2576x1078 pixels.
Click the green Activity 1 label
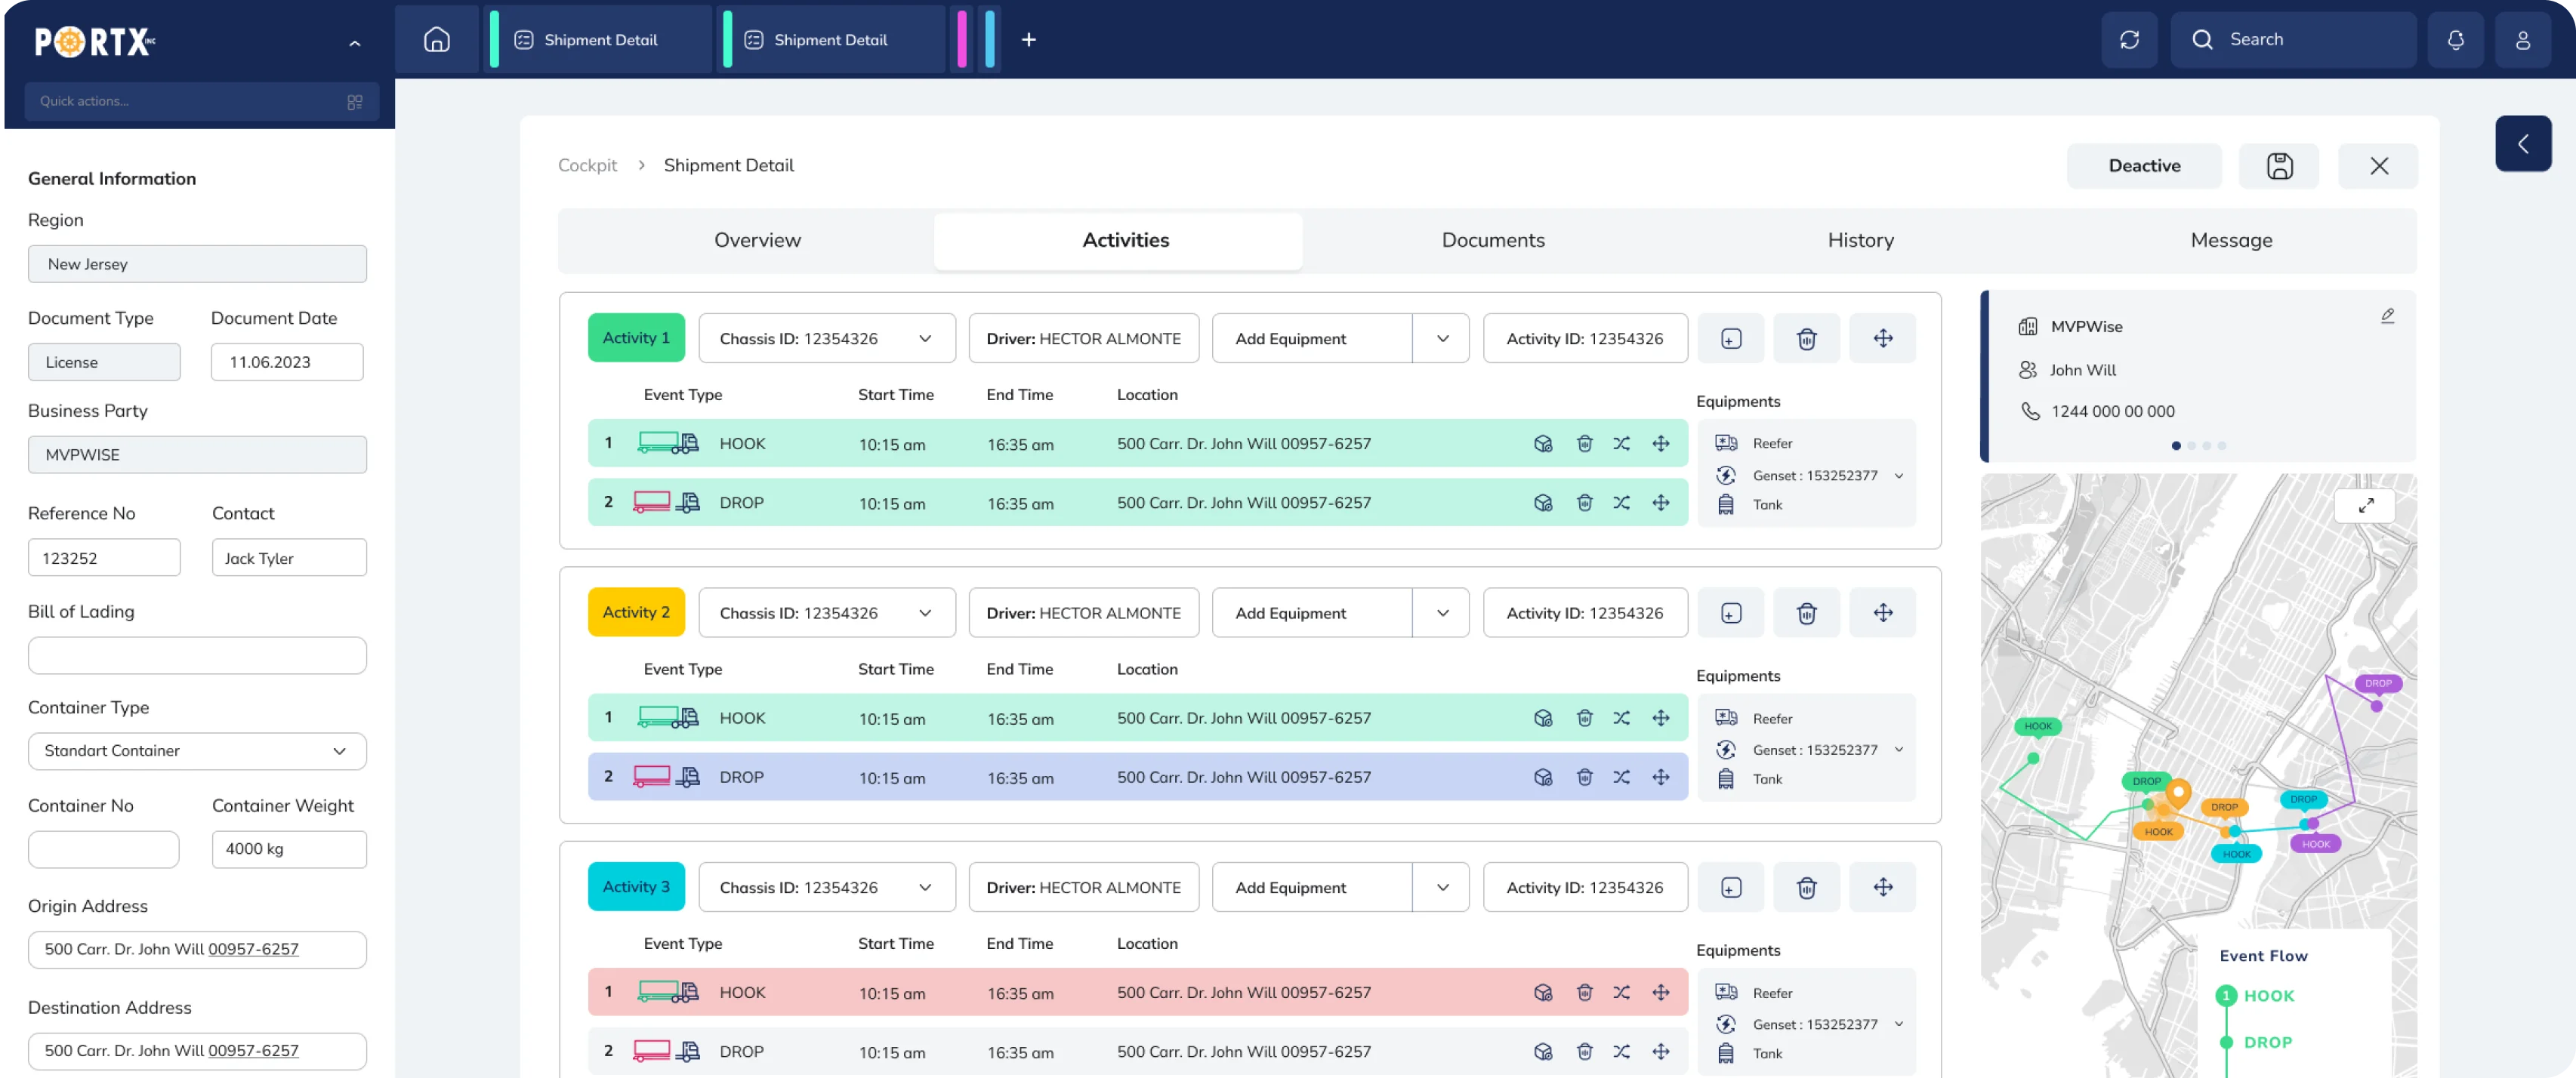point(636,338)
